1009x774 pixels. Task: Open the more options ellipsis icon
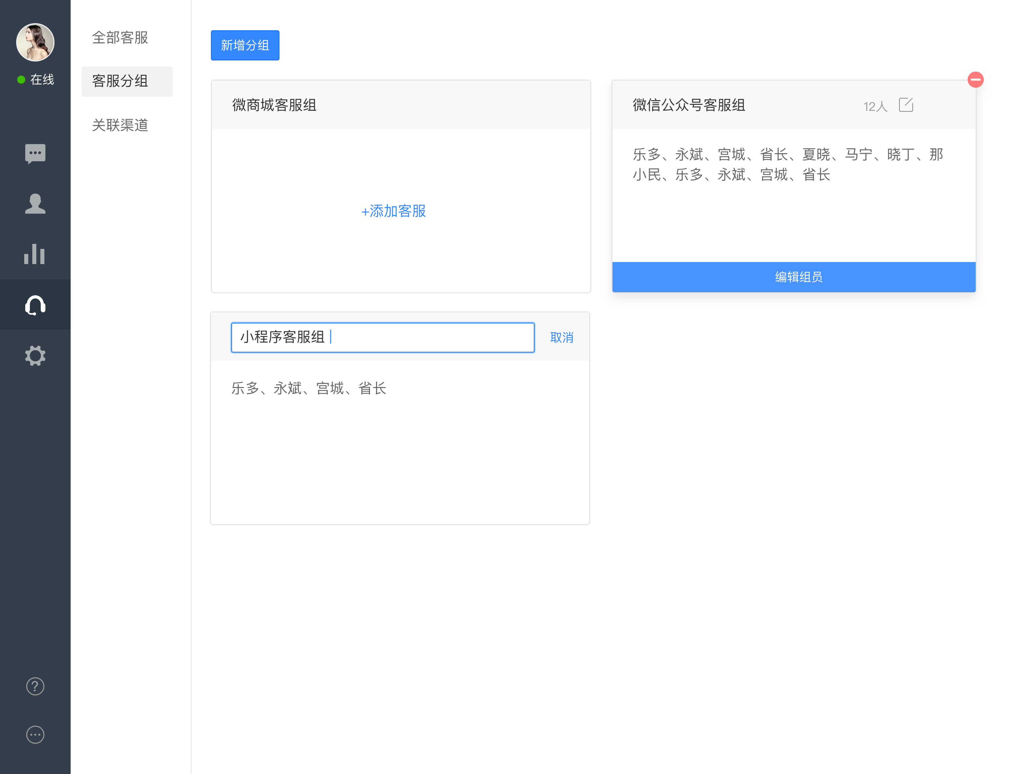point(35,735)
